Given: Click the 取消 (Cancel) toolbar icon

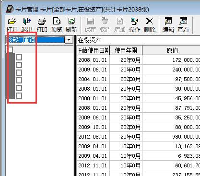Looking at the screenshot, I should click(105, 21).
